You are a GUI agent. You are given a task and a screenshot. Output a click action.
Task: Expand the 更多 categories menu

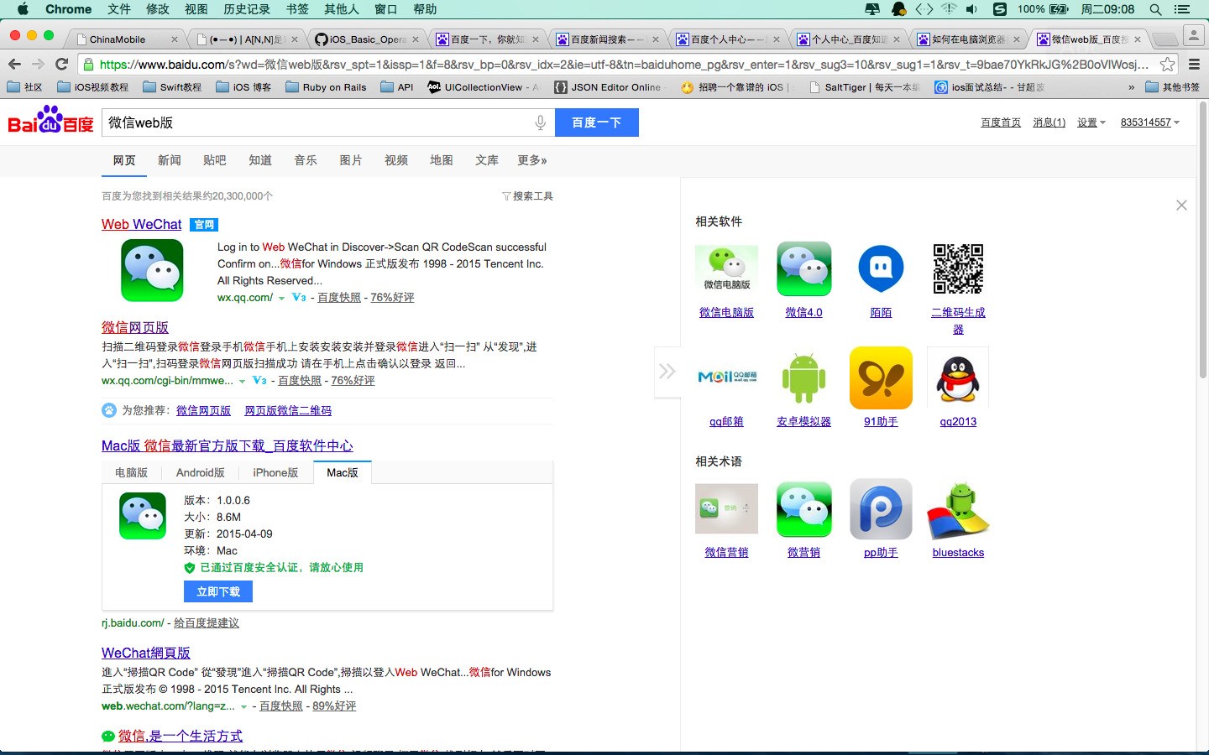point(531,160)
